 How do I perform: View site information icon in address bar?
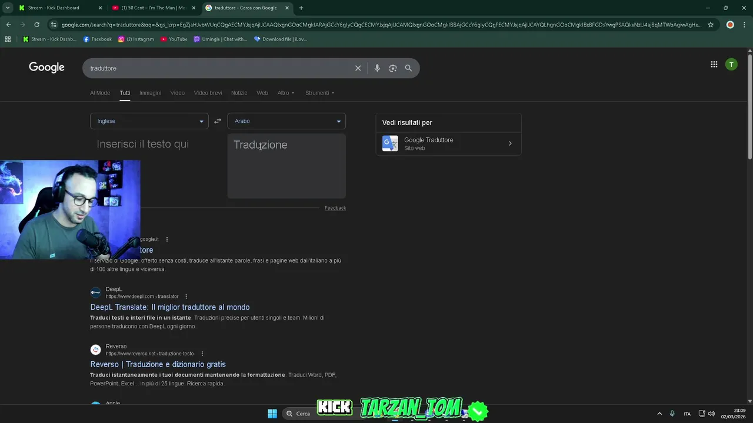tap(54, 25)
